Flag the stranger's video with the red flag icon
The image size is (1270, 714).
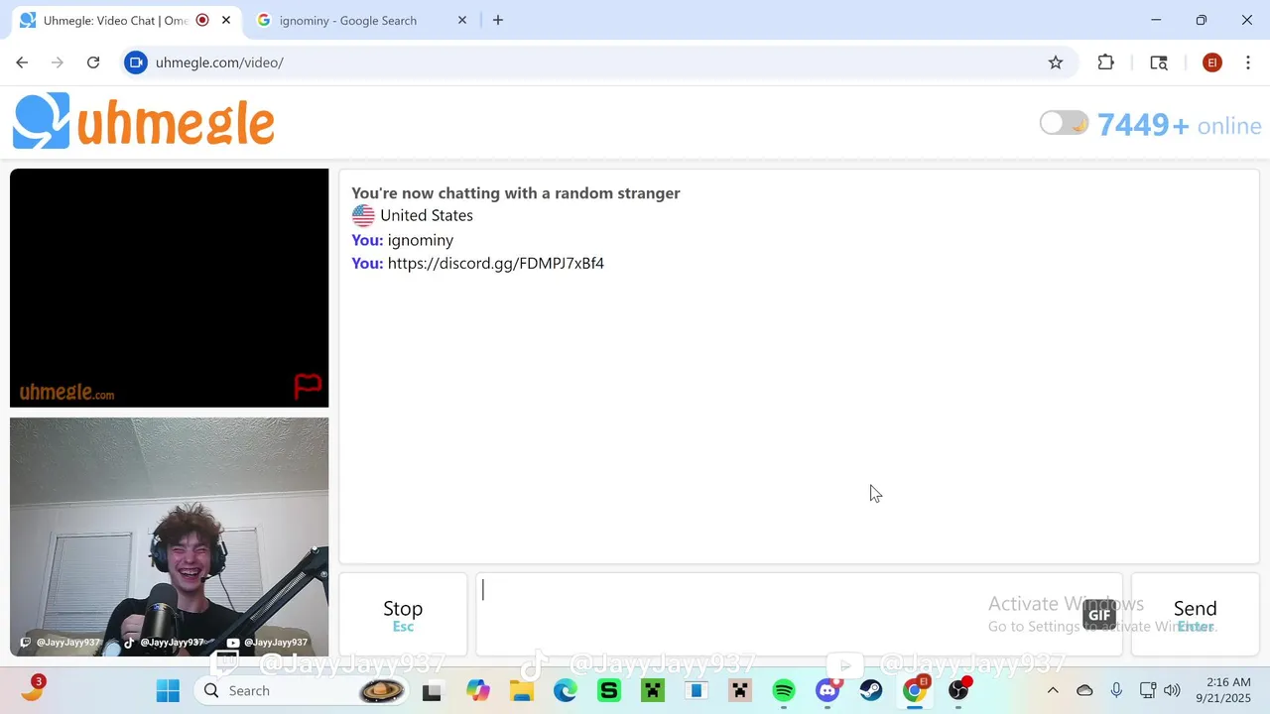coord(309,386)
